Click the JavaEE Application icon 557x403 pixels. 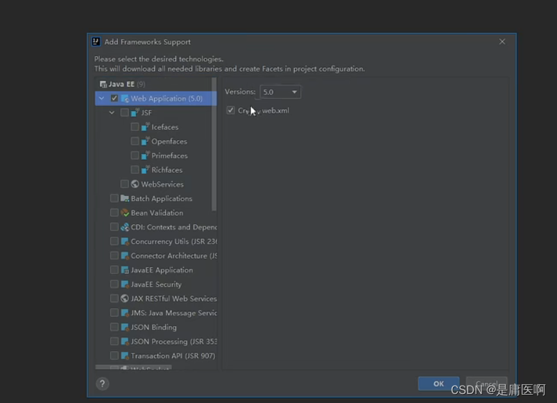point(125,270)
